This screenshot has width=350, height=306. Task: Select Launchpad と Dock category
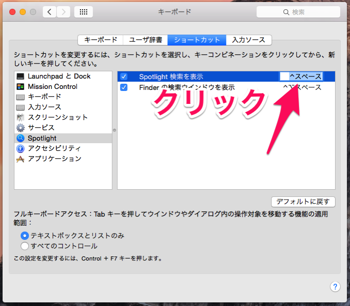click(63, 76)
